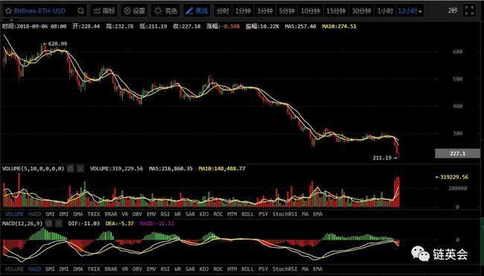Select BOLL in the volume panel's tab row
The width and height of the screenshot is (484, 276).
pyautogui.click(x=247, y=214)
